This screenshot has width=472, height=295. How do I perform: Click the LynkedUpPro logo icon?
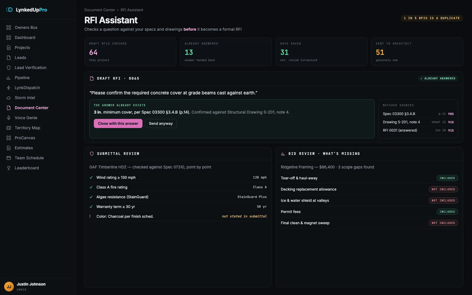coord(9,10)
